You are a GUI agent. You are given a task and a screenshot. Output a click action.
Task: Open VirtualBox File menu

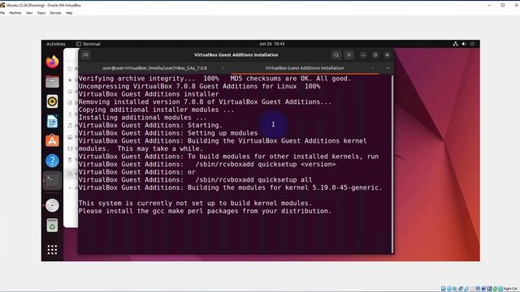(x=2, y=13)
